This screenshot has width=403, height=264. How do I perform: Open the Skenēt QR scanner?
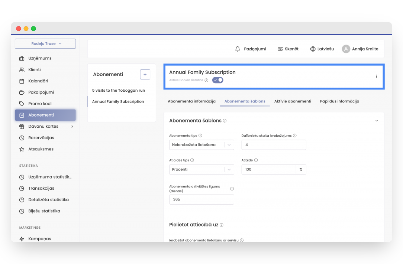(x=280, y=49)
